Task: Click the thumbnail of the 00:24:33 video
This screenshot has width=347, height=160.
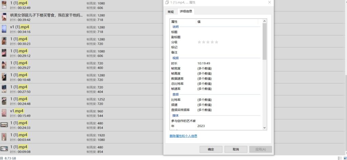Action: (x=4, y=125)
